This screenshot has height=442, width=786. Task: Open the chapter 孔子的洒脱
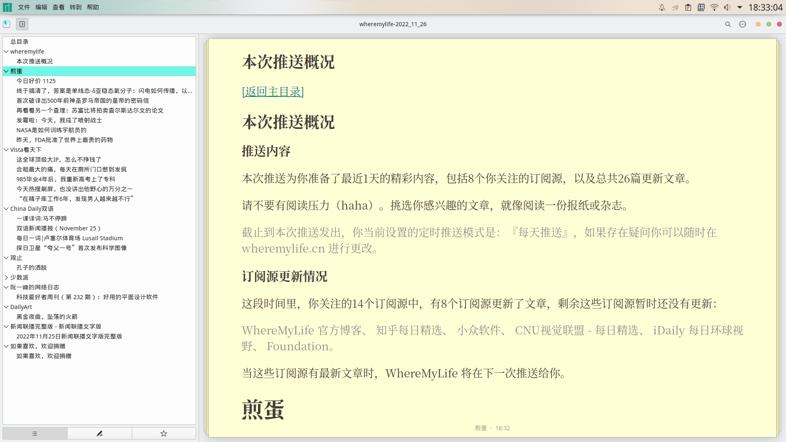tap(32, 267)
